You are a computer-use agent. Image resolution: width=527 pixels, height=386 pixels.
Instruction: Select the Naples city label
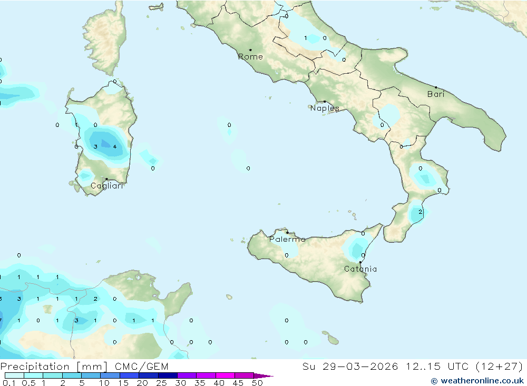[325, 108]
